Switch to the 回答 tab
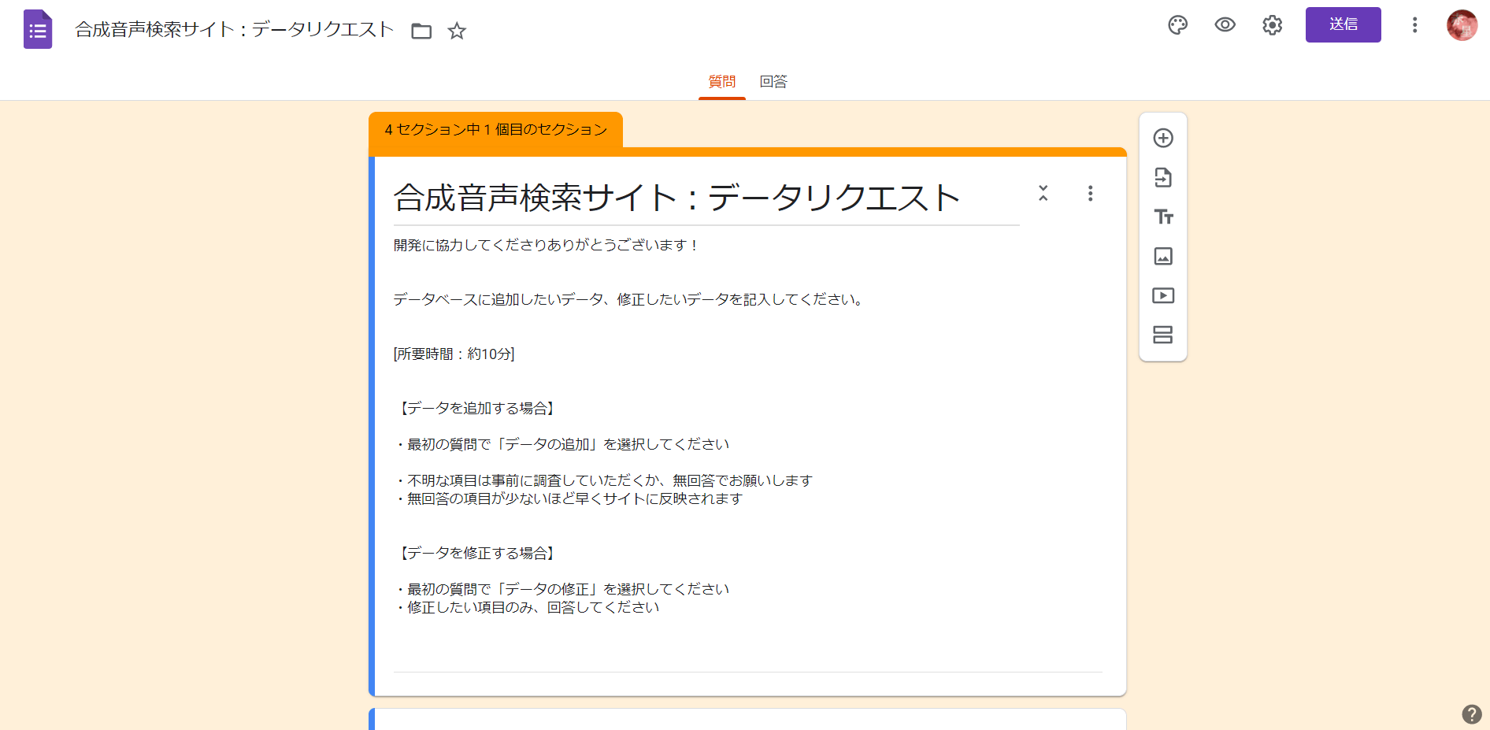The width and height of the screenshot is (1490, 730). click(773, 82)
